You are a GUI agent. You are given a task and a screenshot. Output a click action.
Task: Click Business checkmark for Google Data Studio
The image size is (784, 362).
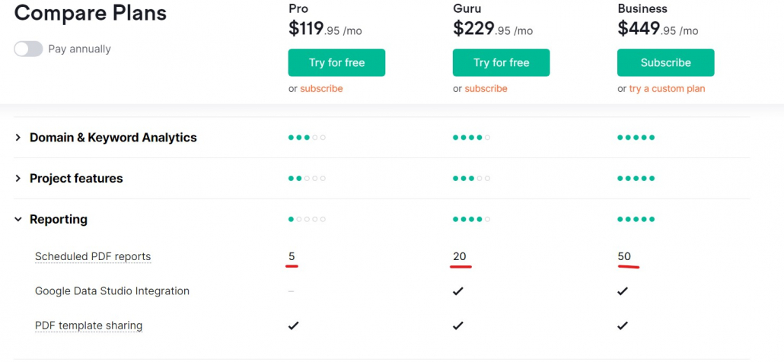click(623, 291)
